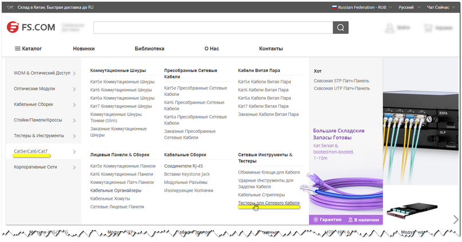Open Кат5е Кабели Витая Пара link
The height and width of the screenshot is (242, 462).
tap(264, 82)
